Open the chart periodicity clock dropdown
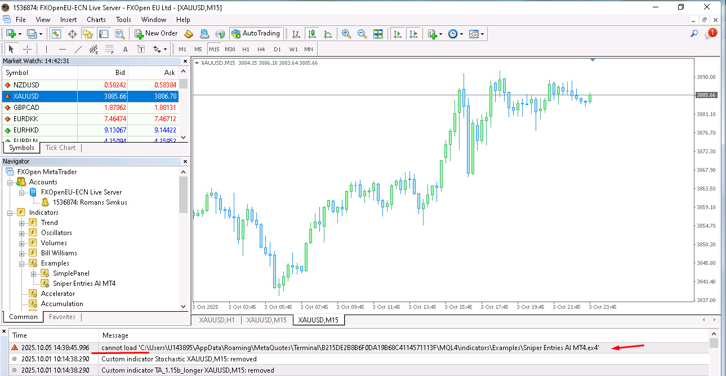Screen dimensions: 726x376 (x=456, y=34)
